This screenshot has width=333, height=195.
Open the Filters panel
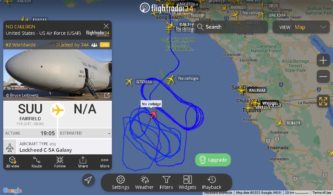point(166,182)
